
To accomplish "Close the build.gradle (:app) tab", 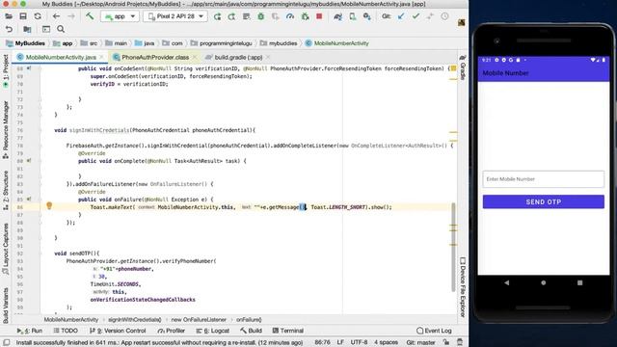I will click(268, 58).
